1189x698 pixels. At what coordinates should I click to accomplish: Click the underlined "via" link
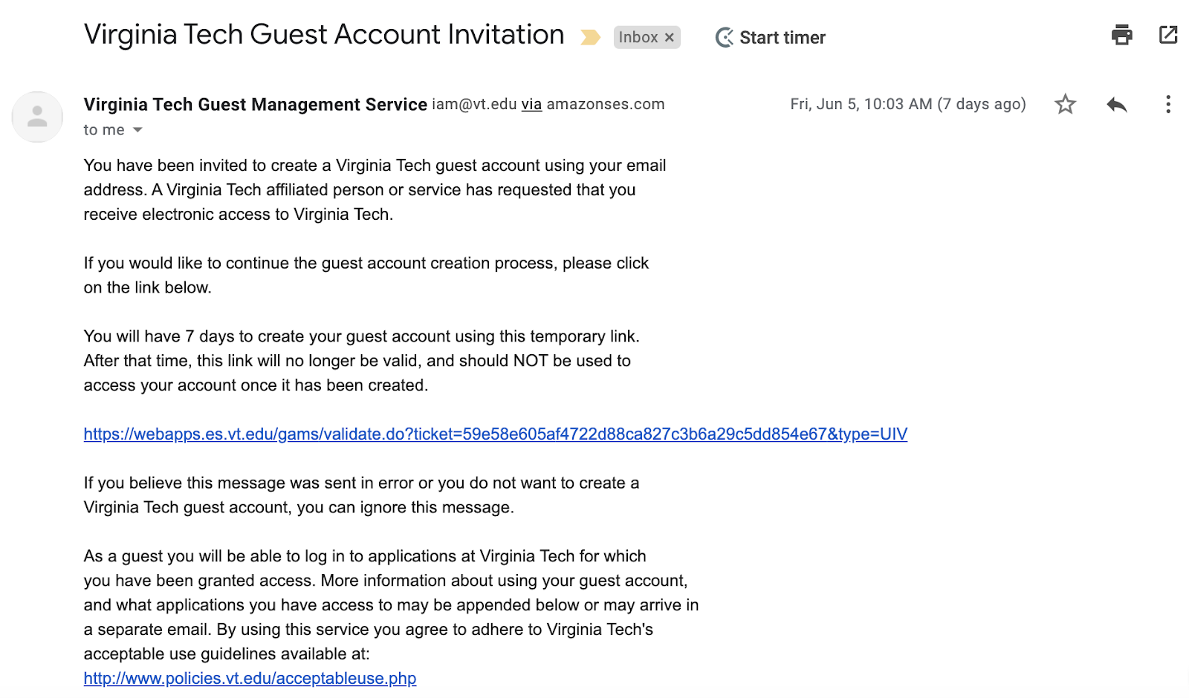coord(531,105)
